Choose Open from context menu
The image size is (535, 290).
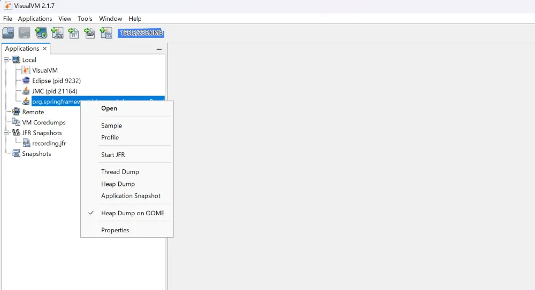pyautogui.click(x=127, y=108)
